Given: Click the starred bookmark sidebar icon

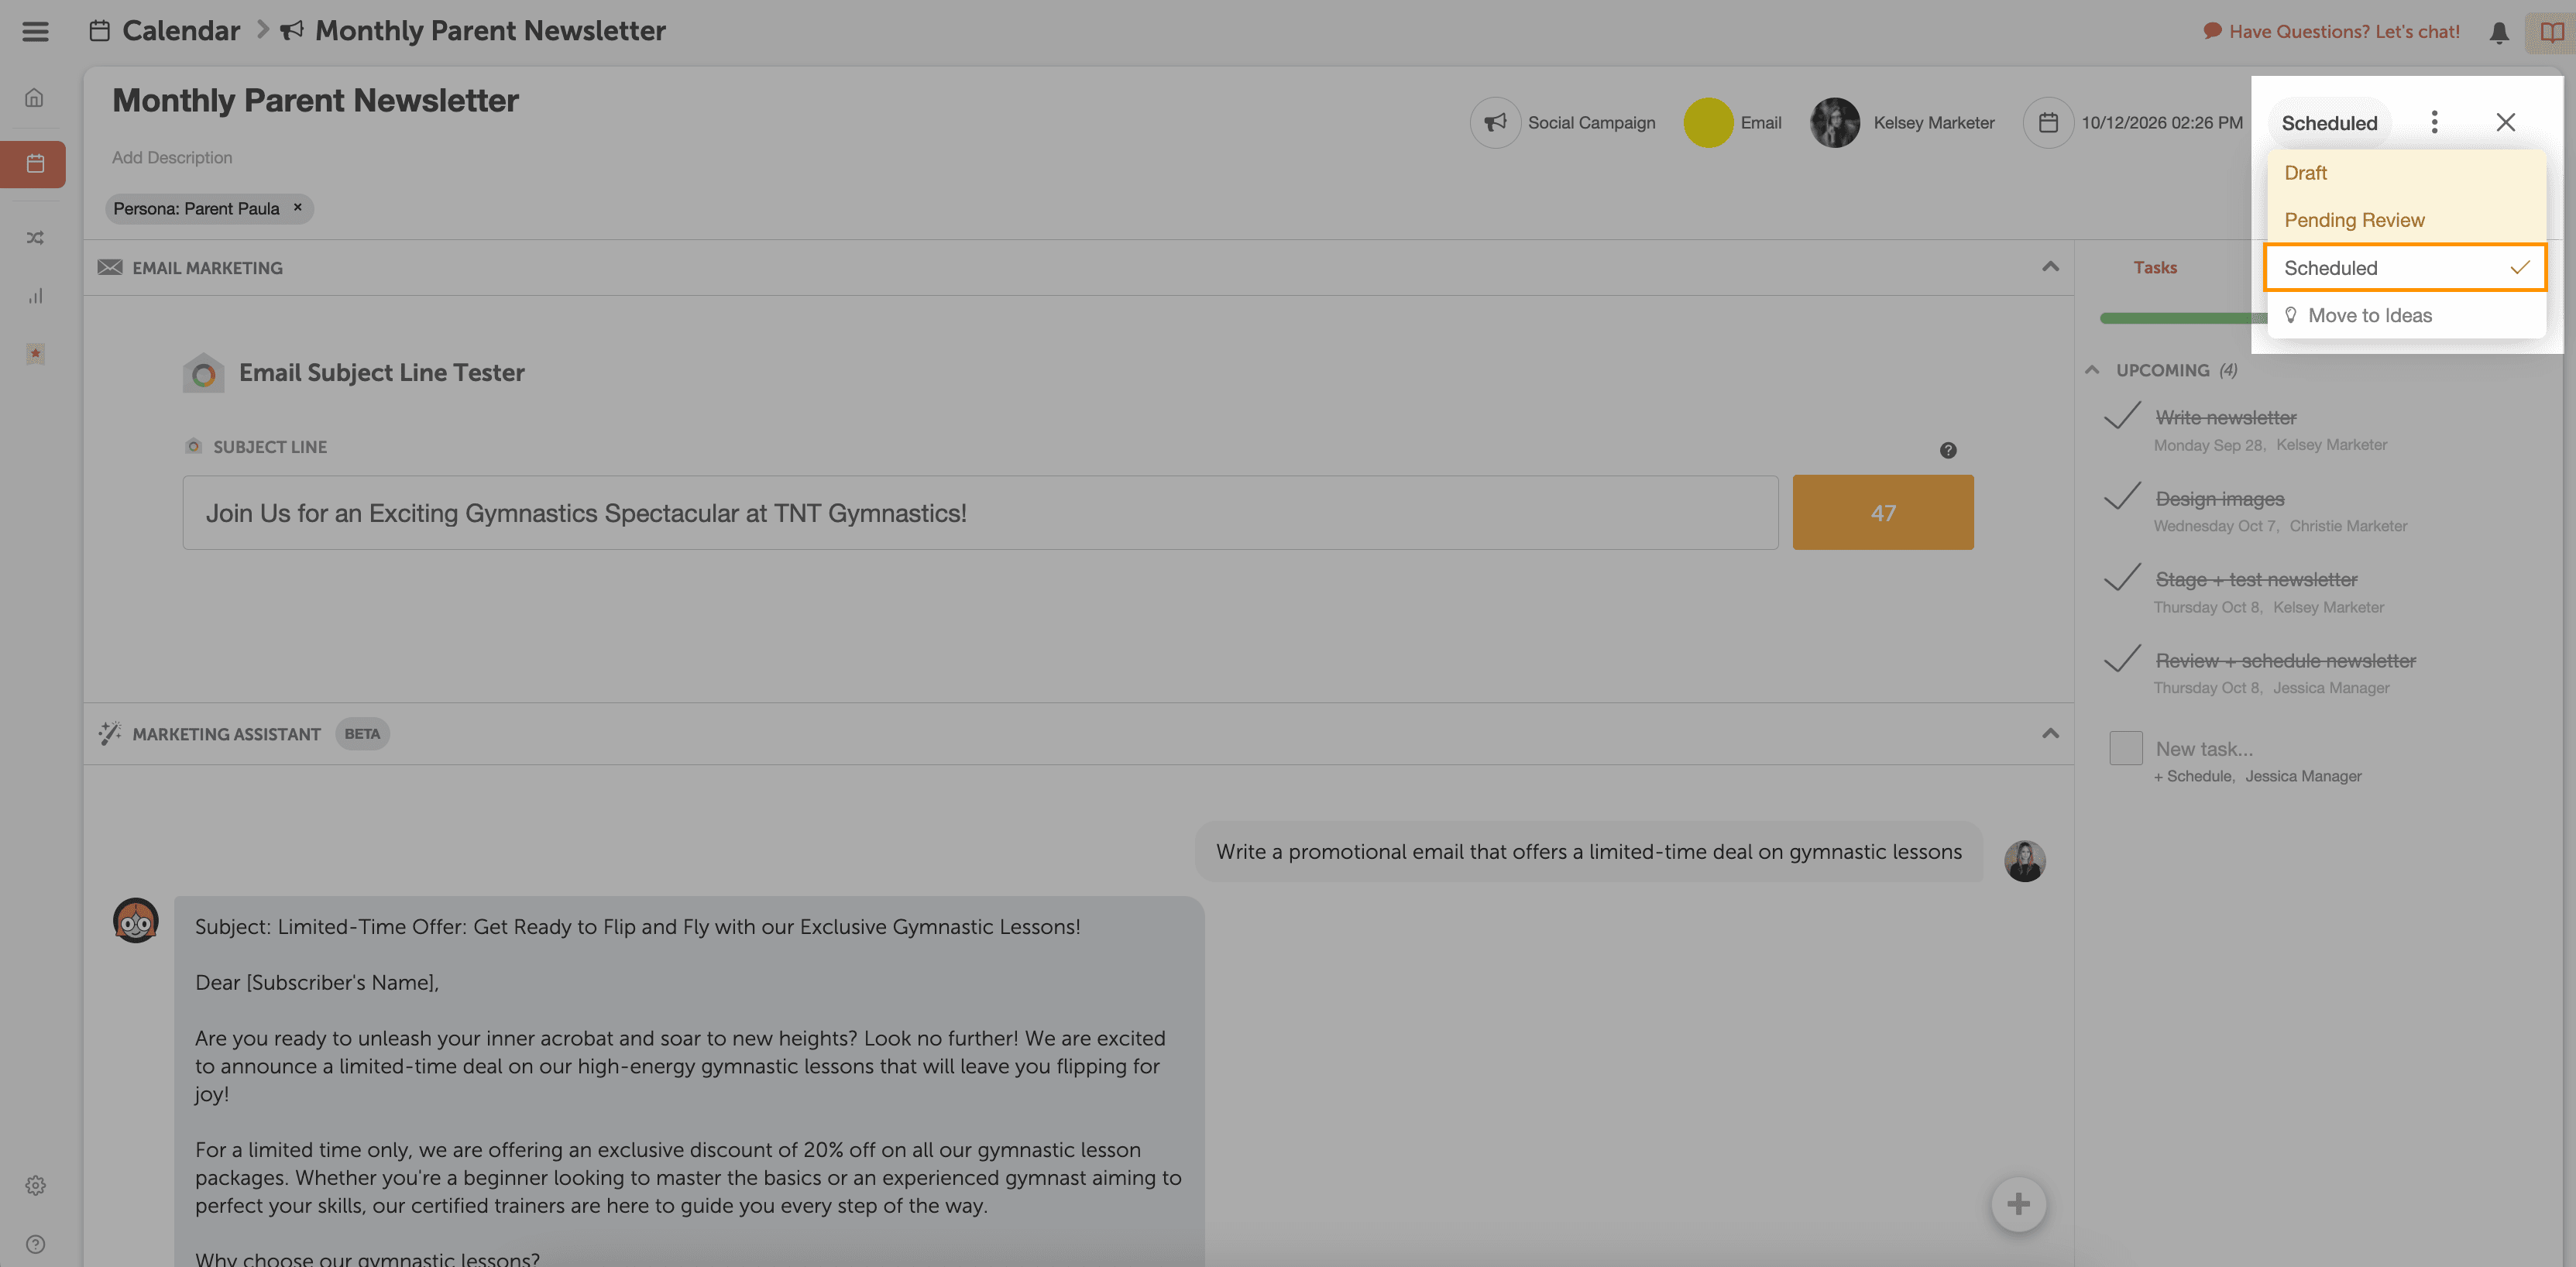Looking at the screenshot, I should [x=35, y=354].
